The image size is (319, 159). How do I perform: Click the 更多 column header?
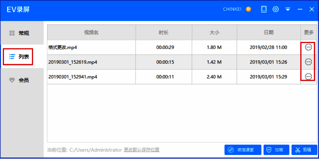[309, 33]
